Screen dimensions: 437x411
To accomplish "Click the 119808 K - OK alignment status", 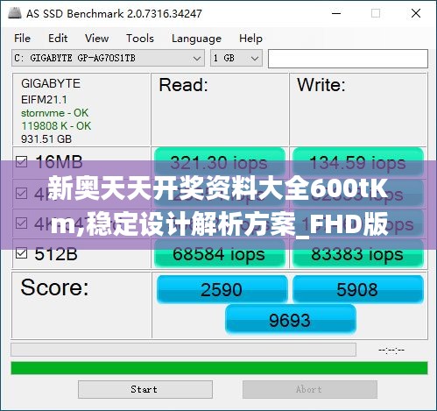I will coord(56,126).
